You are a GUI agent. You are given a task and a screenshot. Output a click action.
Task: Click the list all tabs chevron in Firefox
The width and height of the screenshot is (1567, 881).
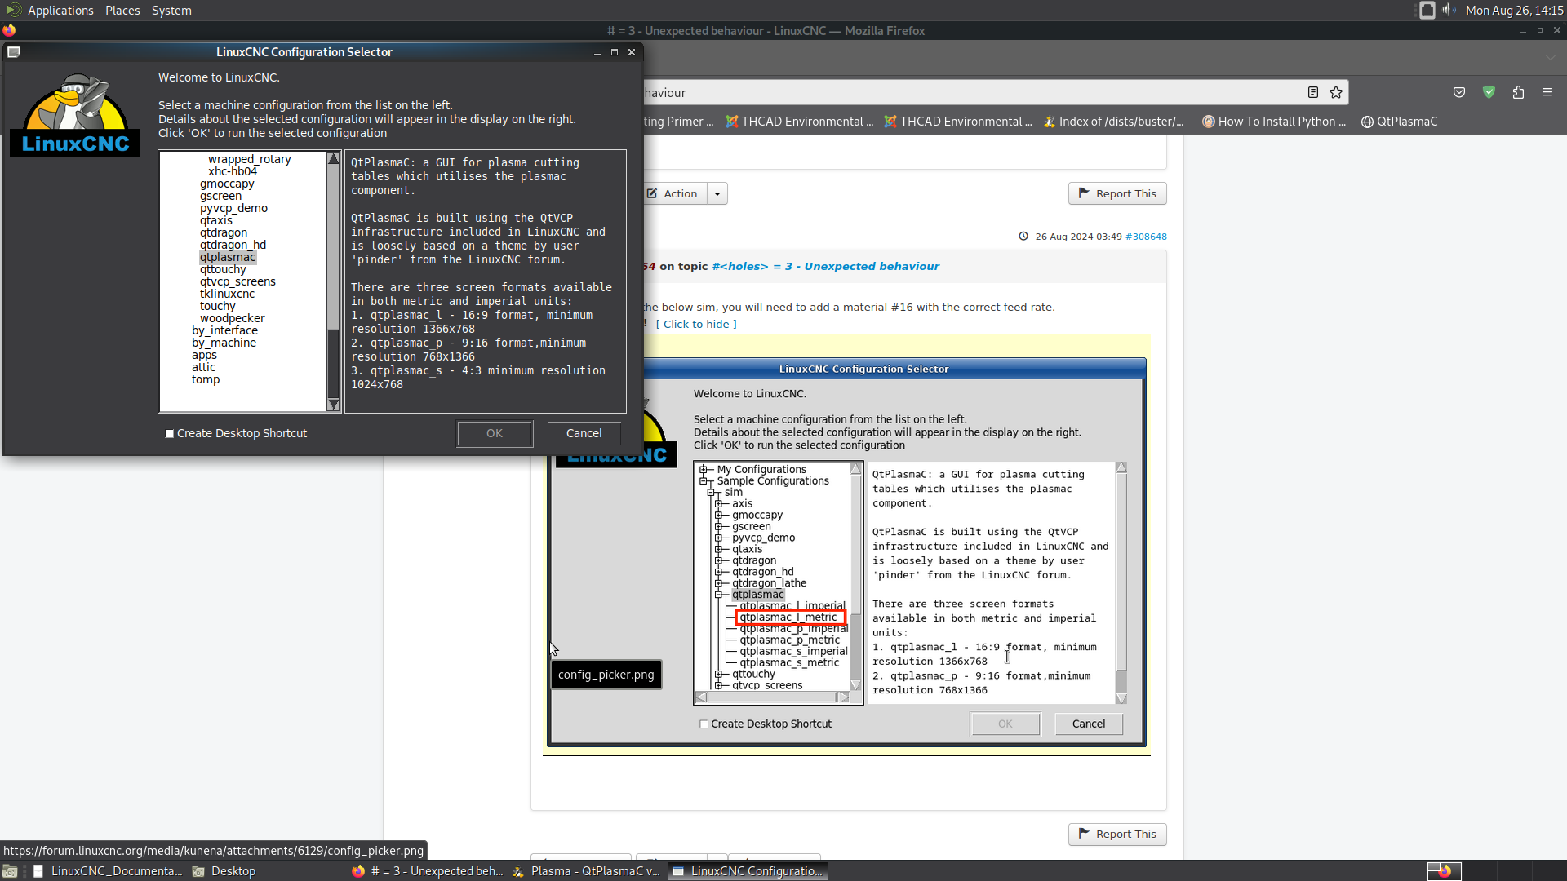(x=1551, y=58)
